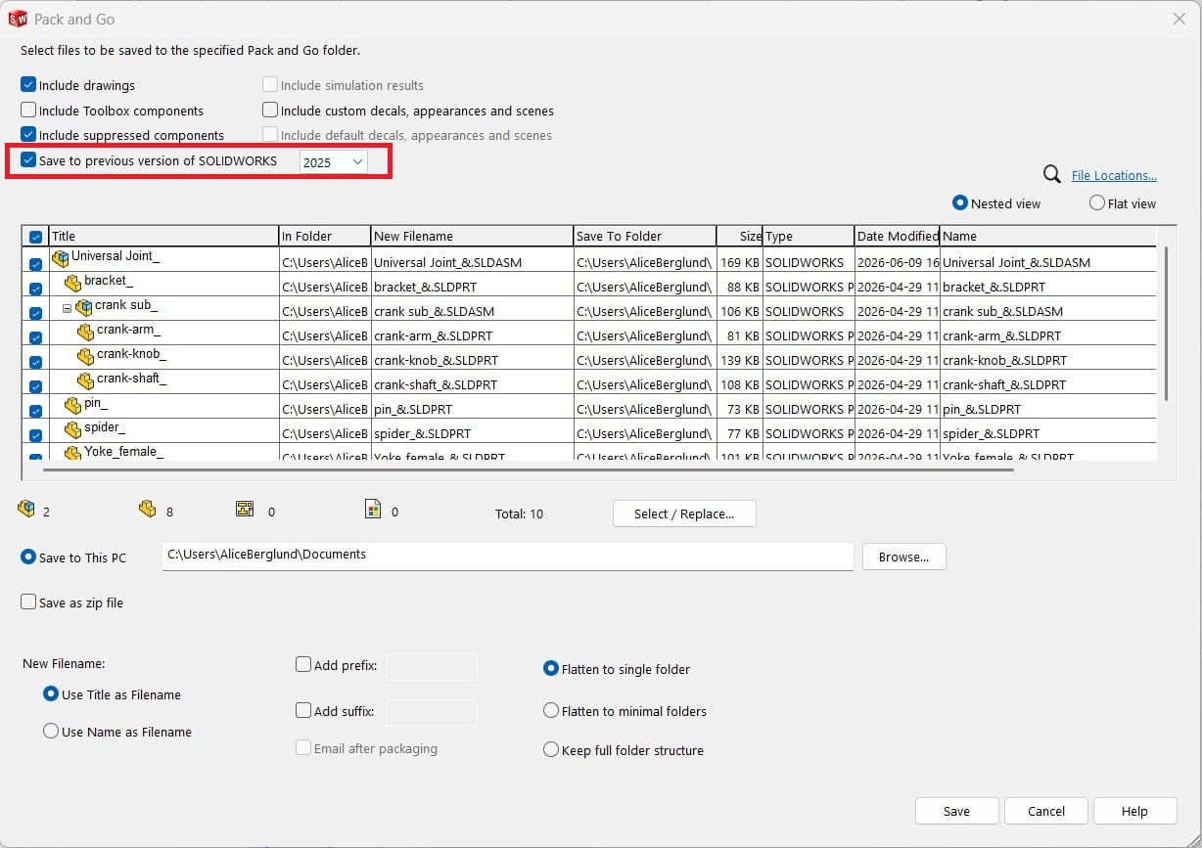Select Flatten to single folder
This screenshot has height=848, width=1202.
tap(551, 669)
